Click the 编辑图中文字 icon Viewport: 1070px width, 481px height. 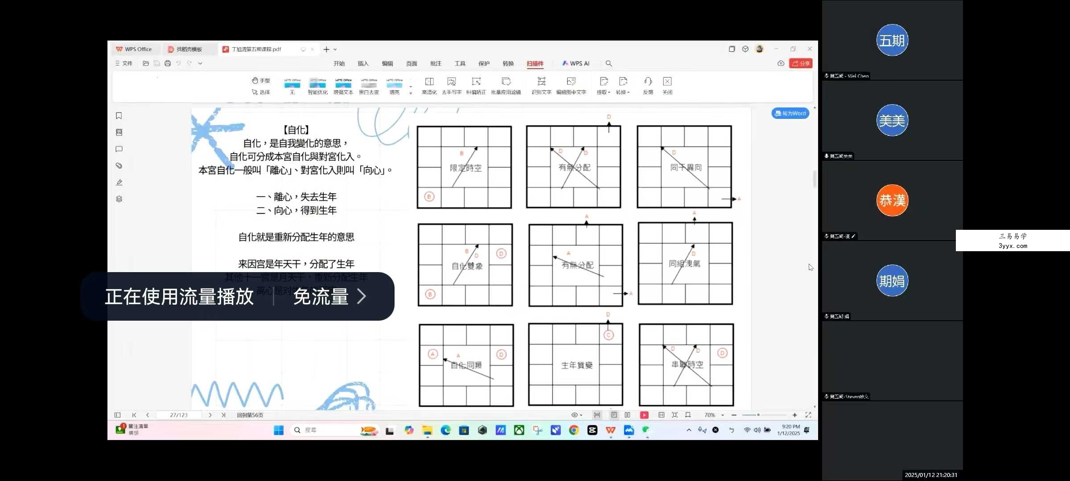tap(571, 86)
